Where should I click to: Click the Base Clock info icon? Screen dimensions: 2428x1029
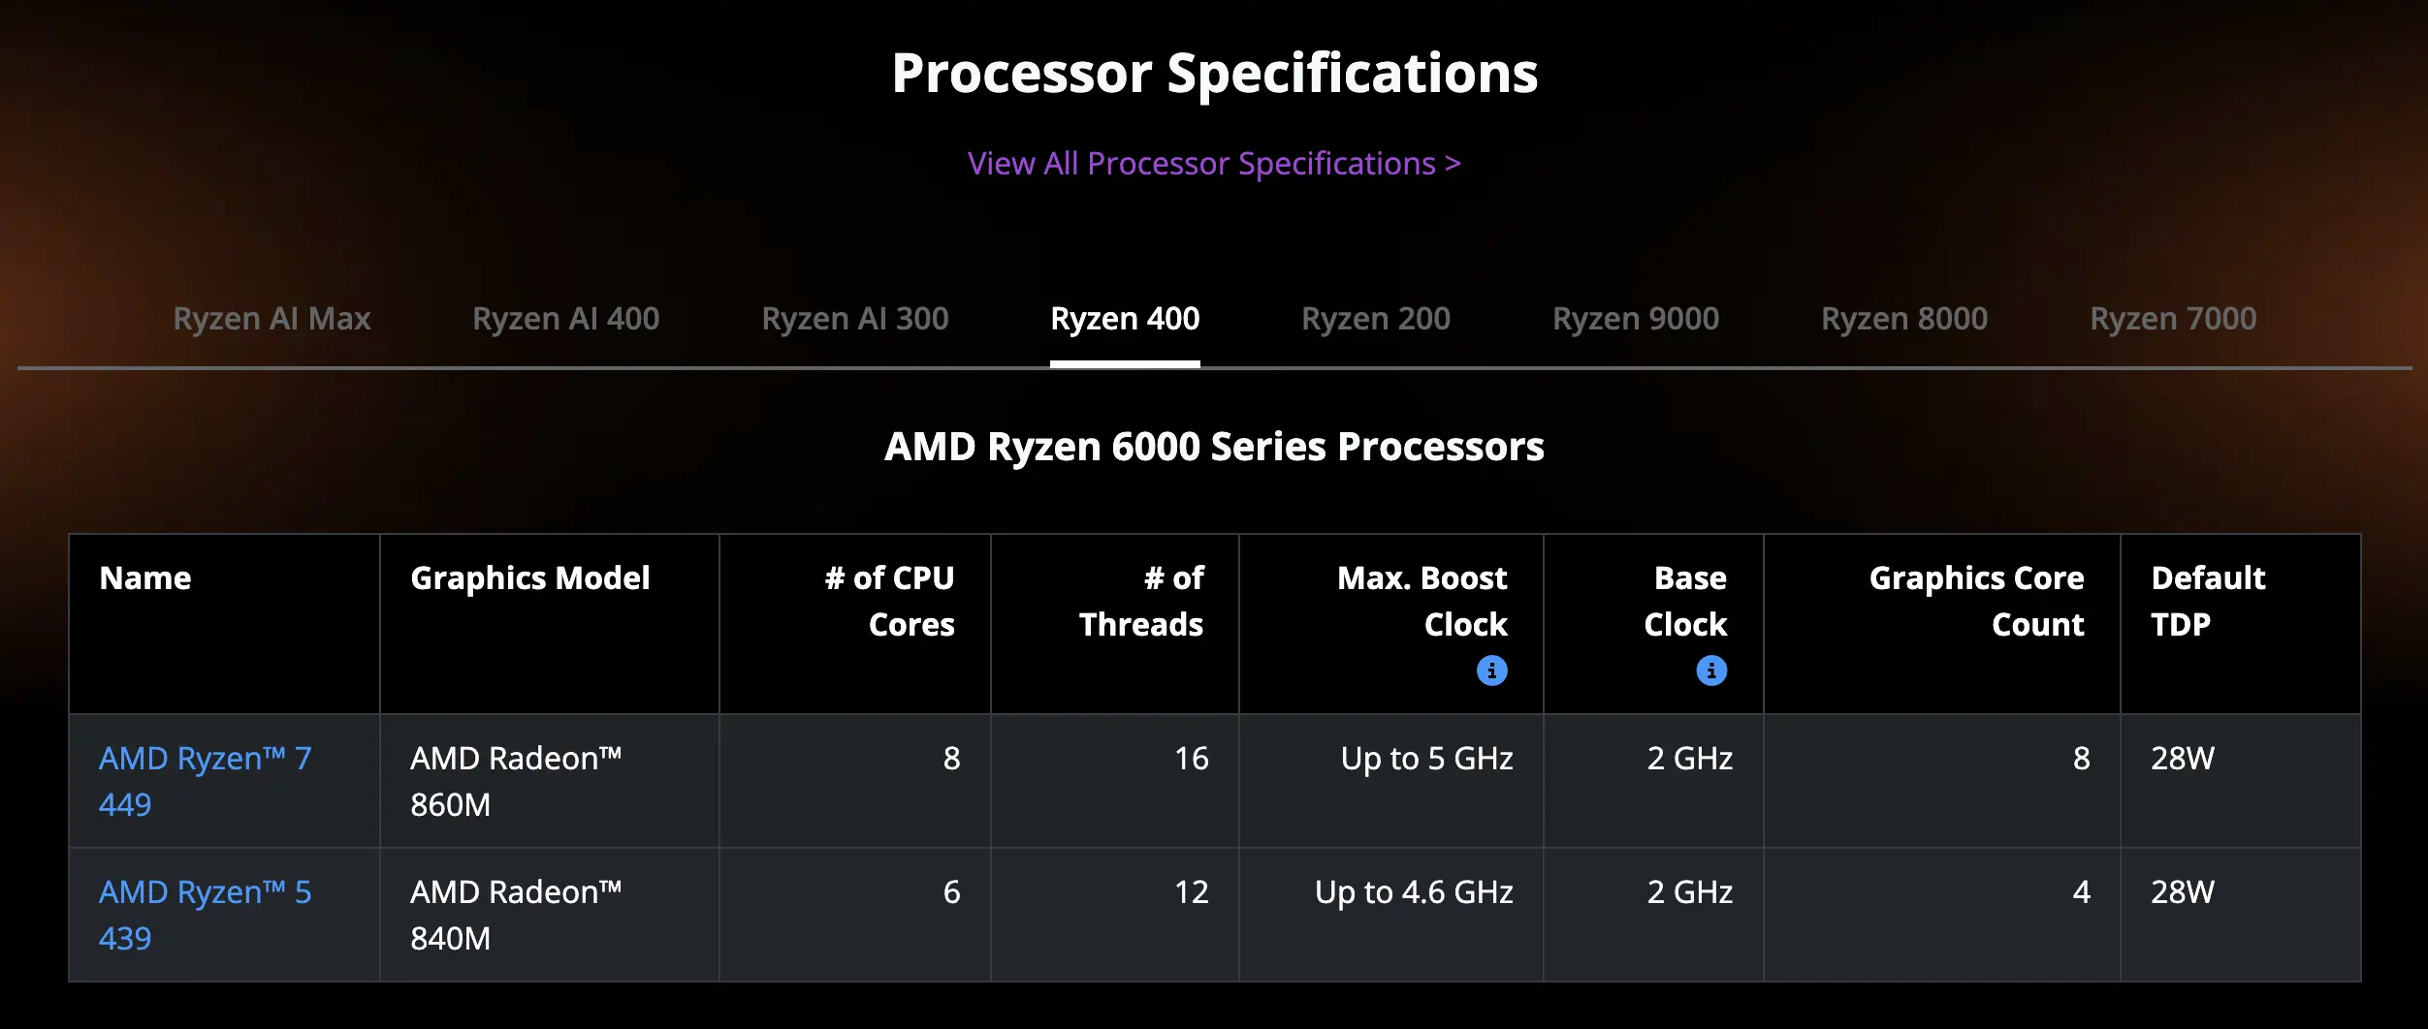pyautogui.click(x=1711, y=670)
